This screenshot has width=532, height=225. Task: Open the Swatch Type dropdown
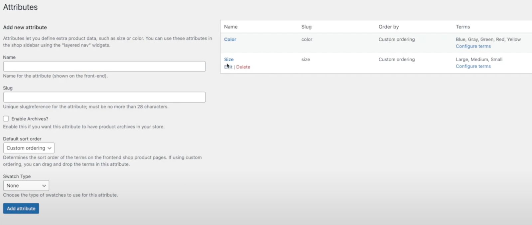click(x=26, y=186)
